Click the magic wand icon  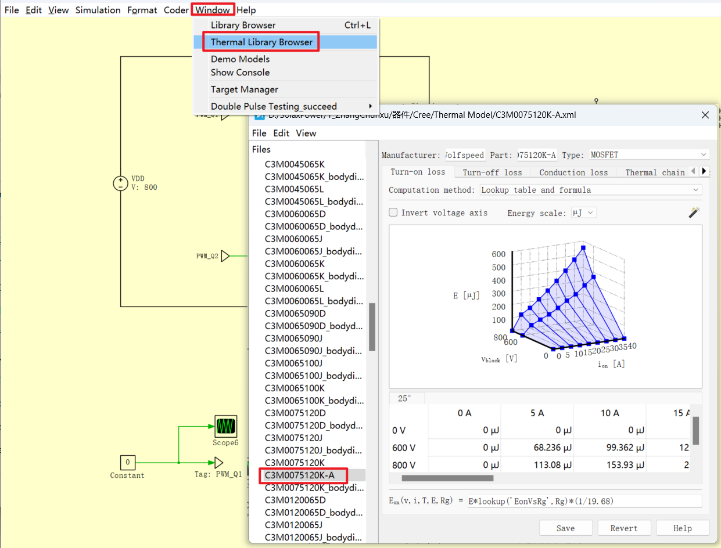[694, 212]
